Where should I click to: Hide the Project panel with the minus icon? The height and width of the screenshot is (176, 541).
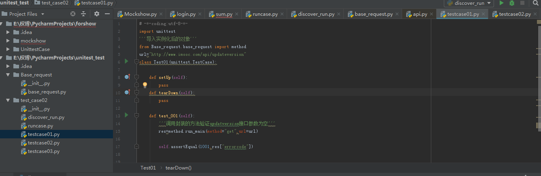click(x=107, y=14)
